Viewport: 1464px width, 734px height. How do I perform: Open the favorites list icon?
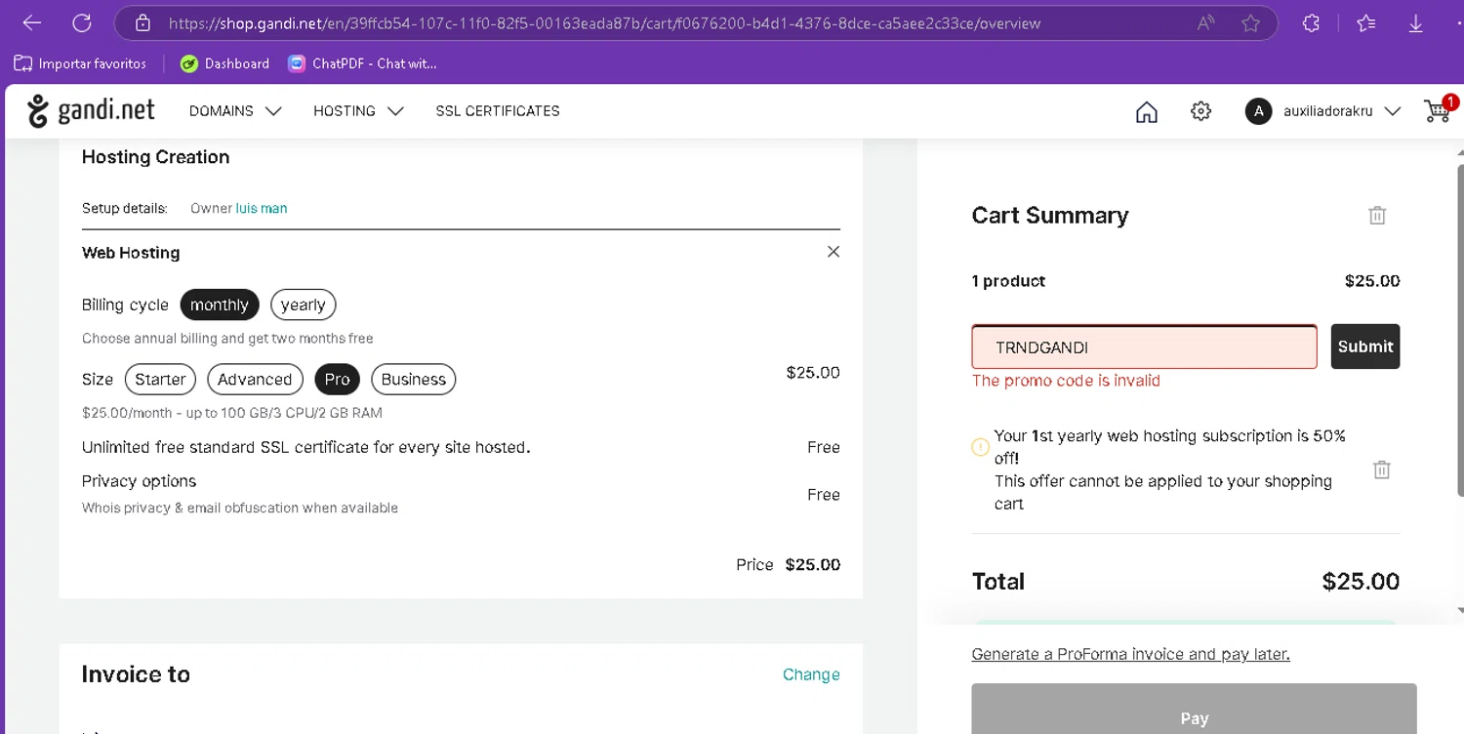(x=1366, y=23)
